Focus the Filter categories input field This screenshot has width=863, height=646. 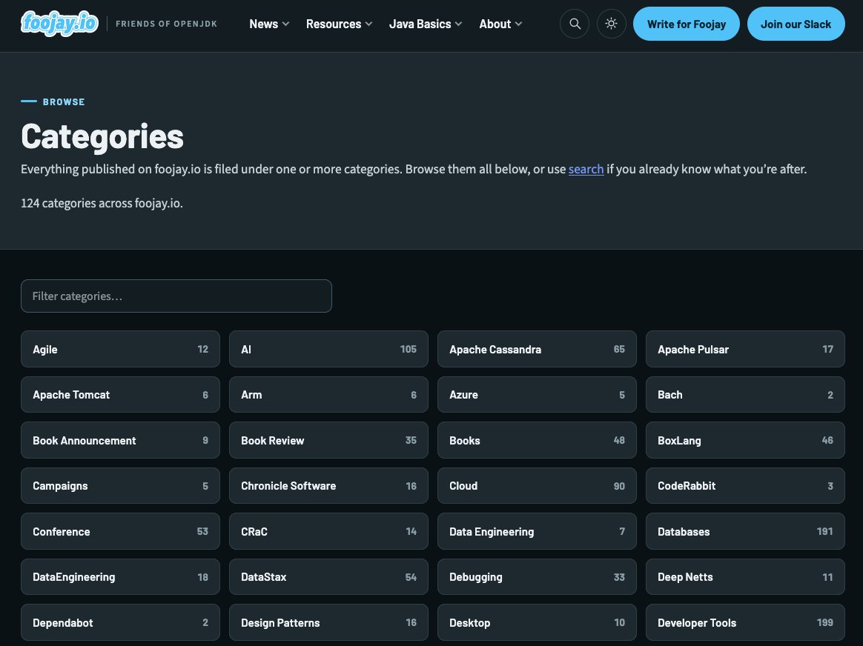pyautogui.click(x=176, y=296)
